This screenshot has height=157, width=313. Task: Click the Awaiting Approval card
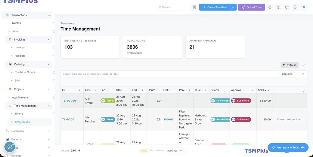(x=215, y=47)
